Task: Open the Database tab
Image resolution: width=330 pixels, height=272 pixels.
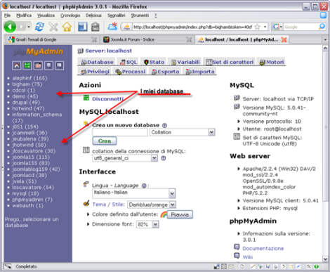Action: [97, 62]
